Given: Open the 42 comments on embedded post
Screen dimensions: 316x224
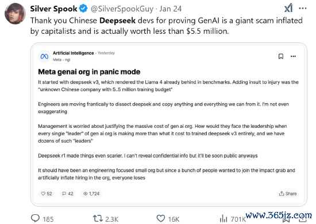Looking at the screenshot, I should tap(68, 194).
